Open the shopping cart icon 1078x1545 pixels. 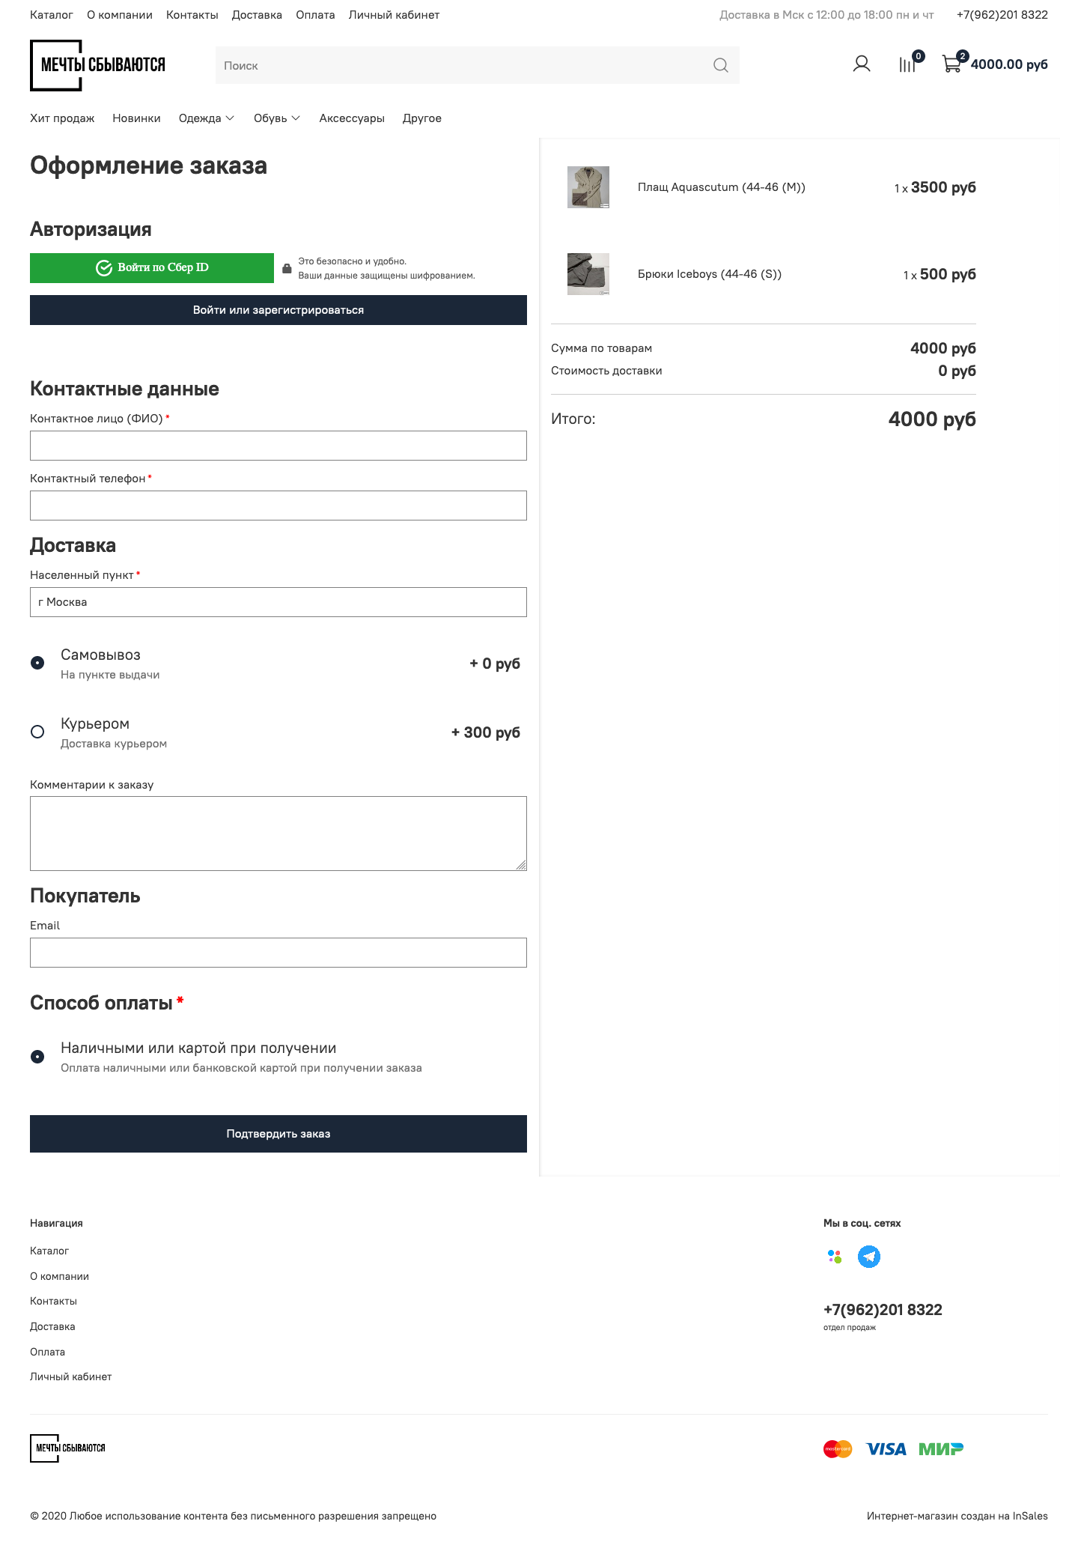click(951, 64)
